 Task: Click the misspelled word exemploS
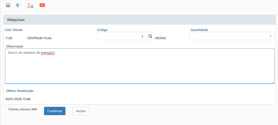48,52
